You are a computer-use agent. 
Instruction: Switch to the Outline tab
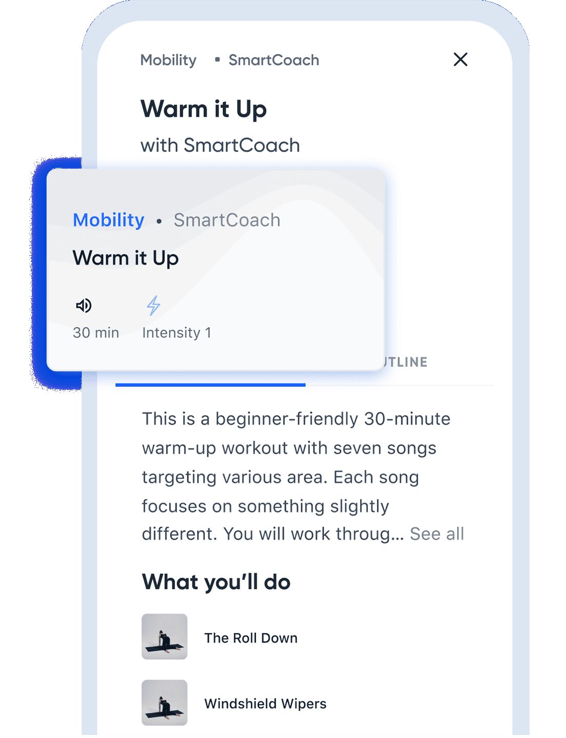coord(405,362)
